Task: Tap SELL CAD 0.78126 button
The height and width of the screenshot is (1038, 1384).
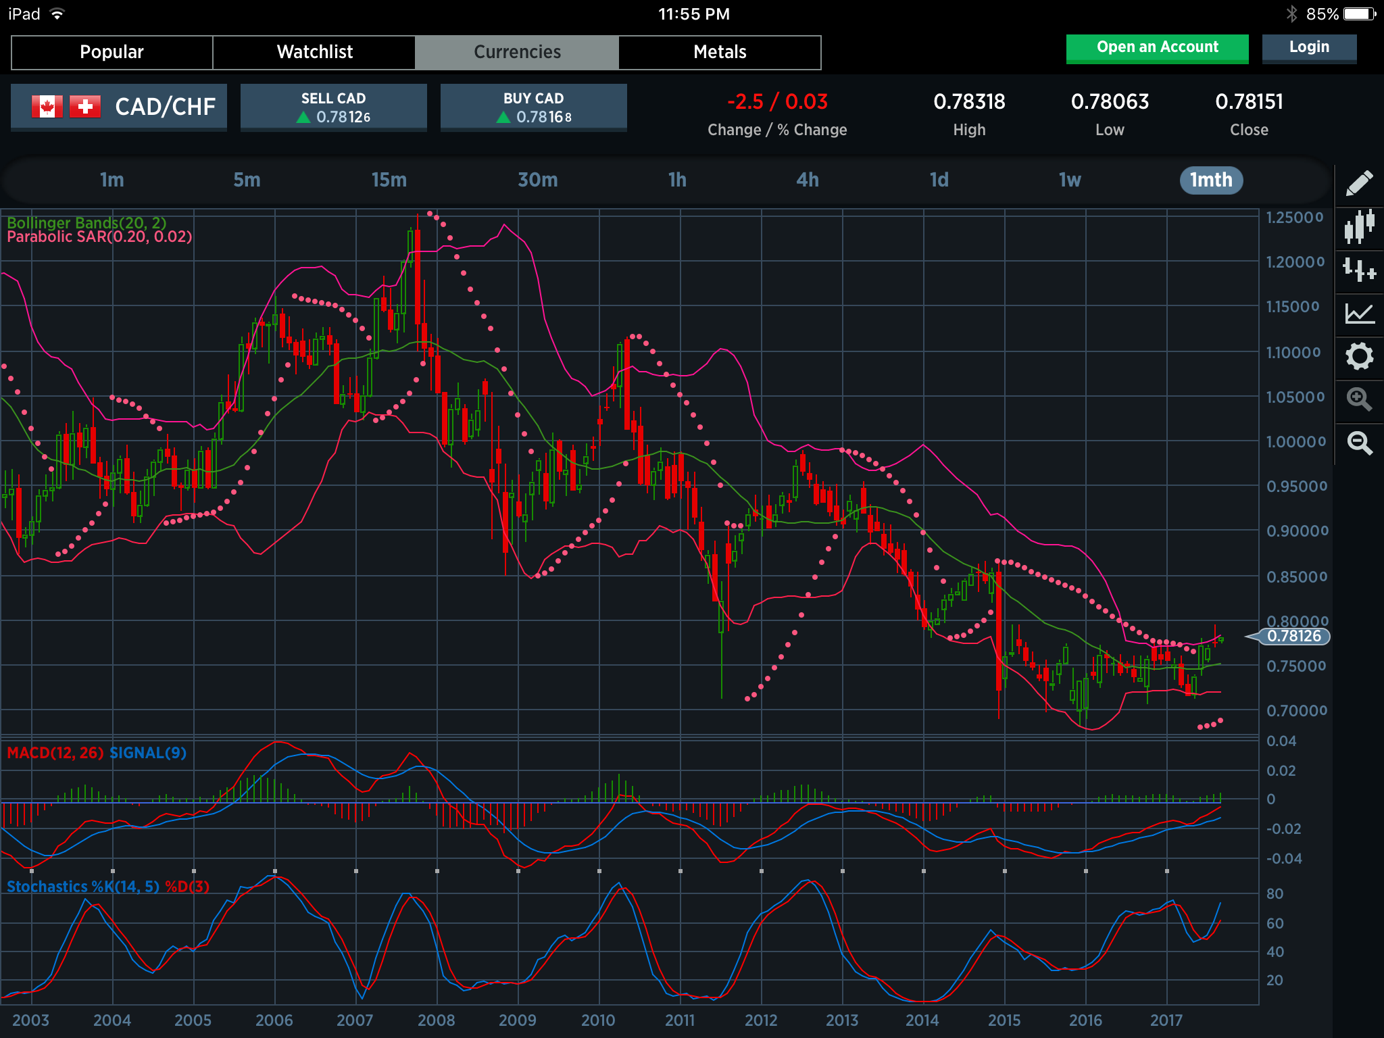Action: click(x=333, y=107)
